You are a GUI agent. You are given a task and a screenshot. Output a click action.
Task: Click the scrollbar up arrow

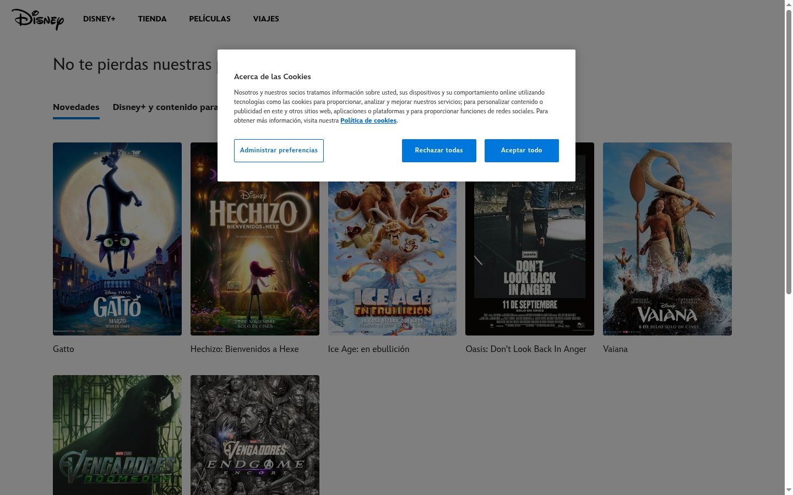point(789,4)
